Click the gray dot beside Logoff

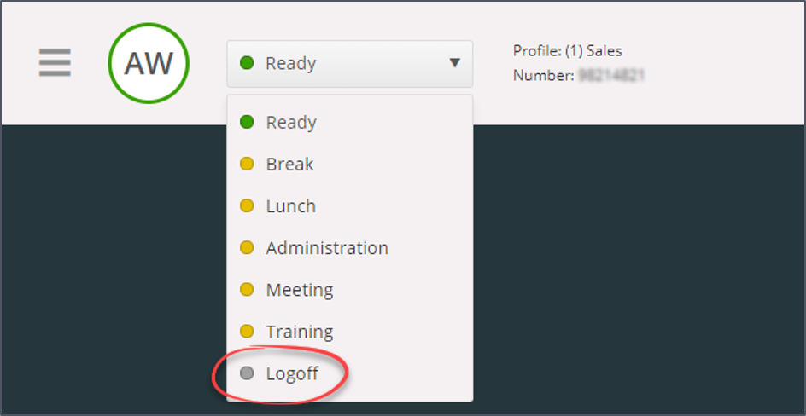[247, 373]
